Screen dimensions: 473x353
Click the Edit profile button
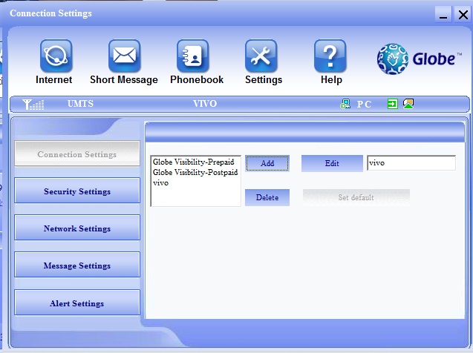[x=332, y=163]
